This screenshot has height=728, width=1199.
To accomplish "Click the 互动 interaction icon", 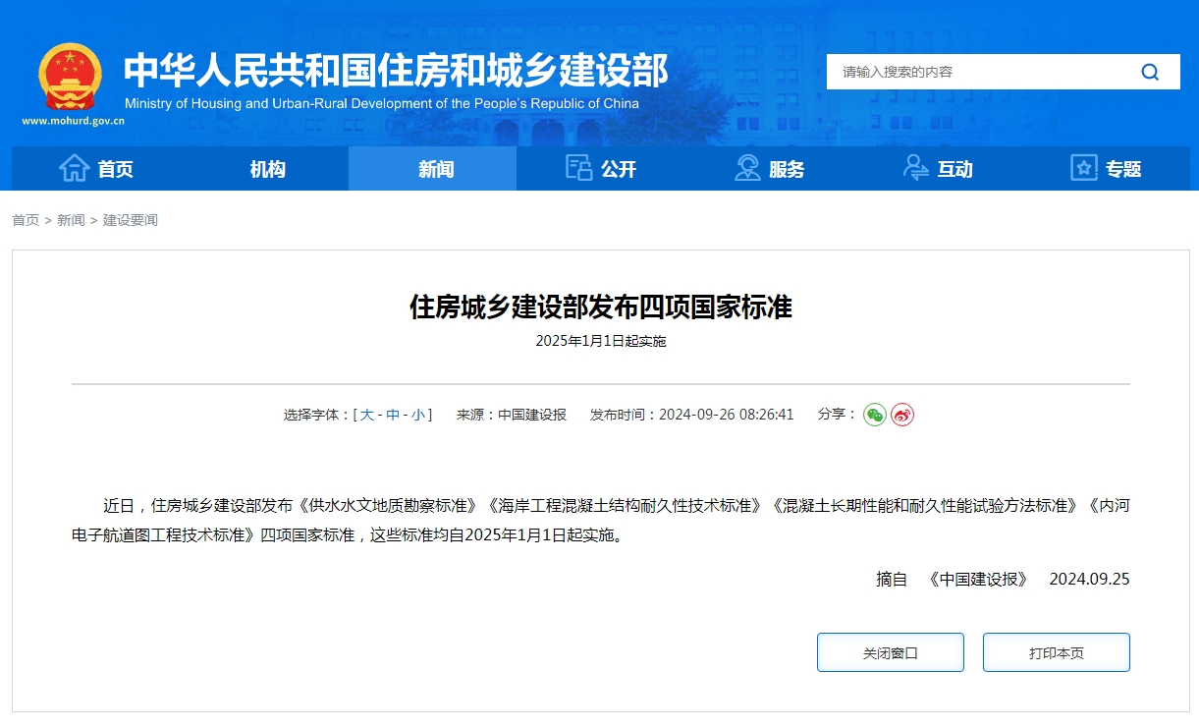I will (916, 168).
